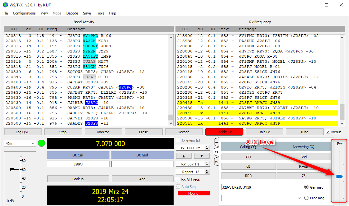The height and width of the screenshot is (206, 349).
Task: Toggle the Auto Seq checkbox
Action: pos(178,187)
